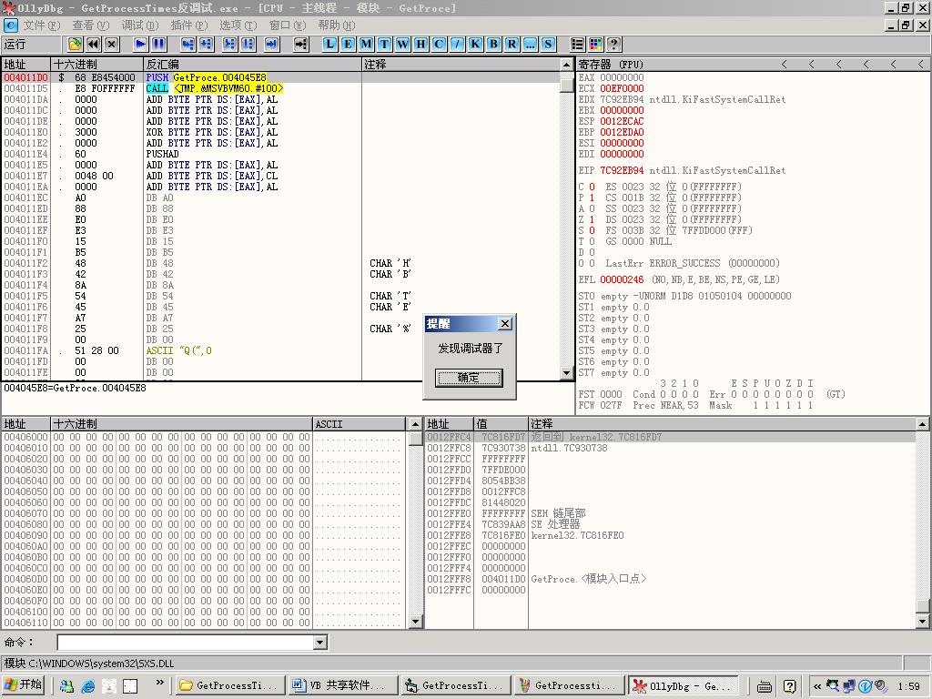This screenshot has width=932, height=699.
Task: Select stack row 0012FFC4 返回到 kernel32.7C816FD7
Action: pyautogui.click(x=670, y=437)
